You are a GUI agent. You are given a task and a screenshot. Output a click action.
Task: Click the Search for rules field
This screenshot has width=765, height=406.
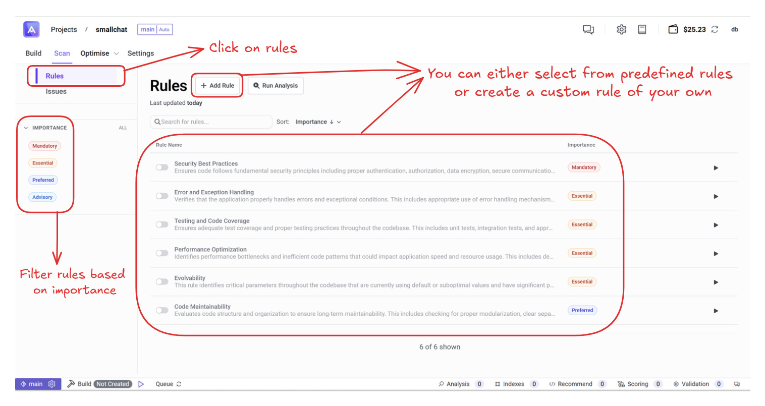(x=212, y=122)
